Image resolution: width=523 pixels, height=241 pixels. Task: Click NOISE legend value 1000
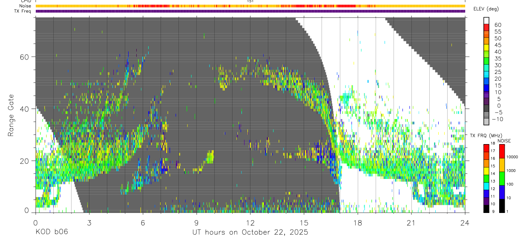pos(512,171)
